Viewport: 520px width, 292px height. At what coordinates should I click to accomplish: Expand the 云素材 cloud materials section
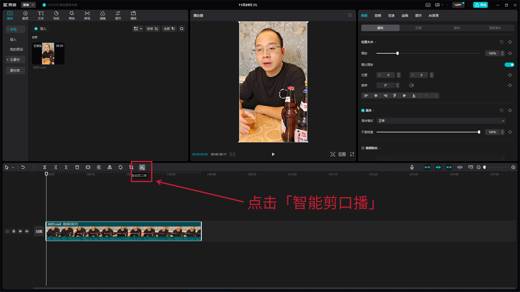pos(8,60)
